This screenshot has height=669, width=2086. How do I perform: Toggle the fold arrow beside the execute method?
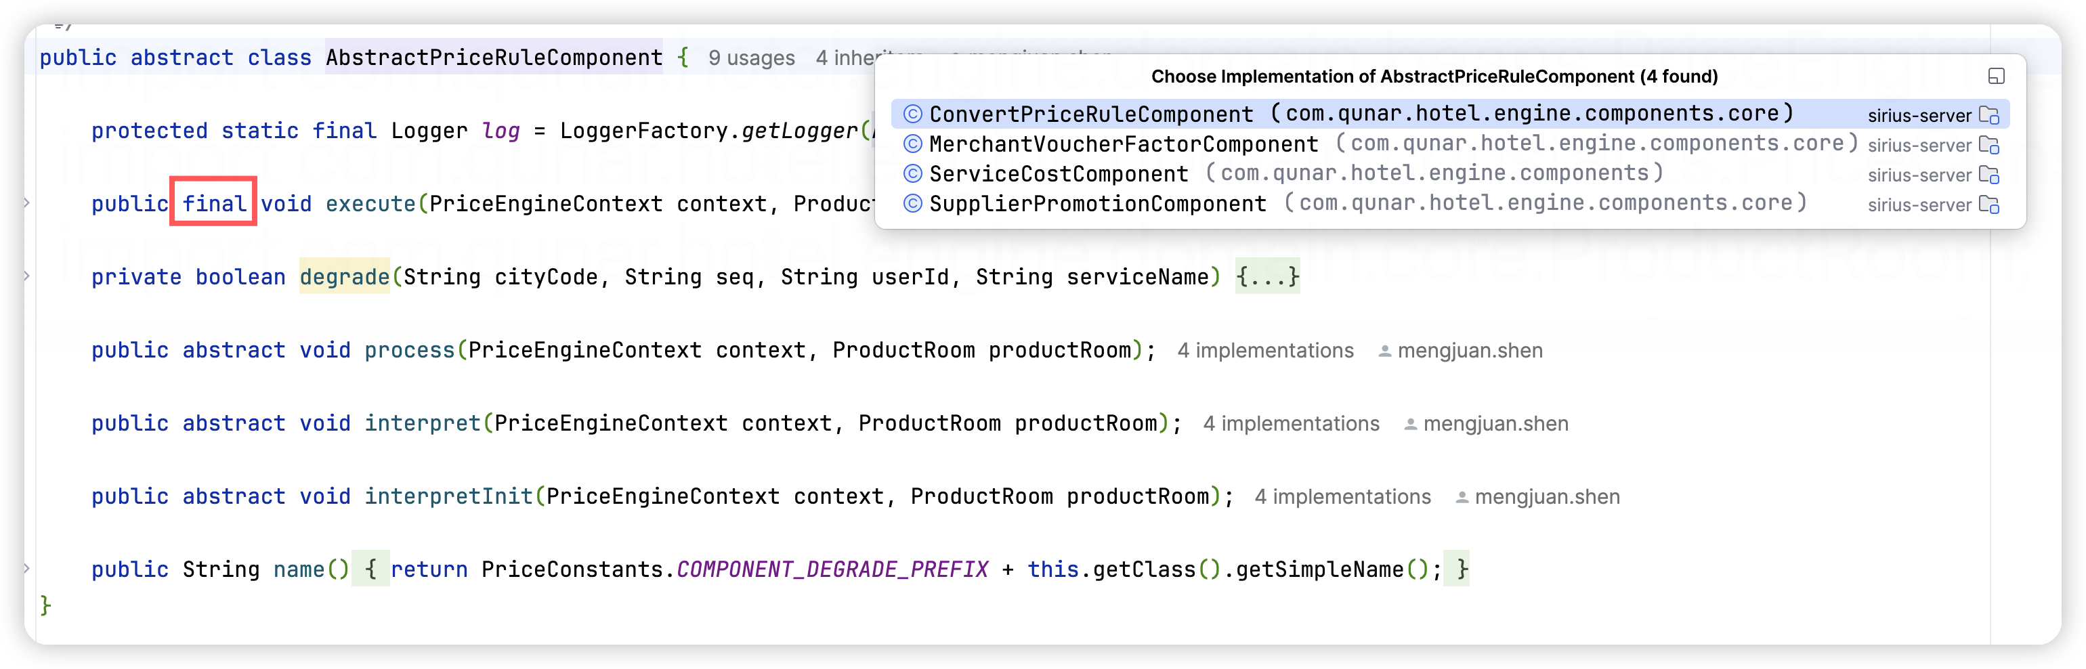coord(26,203)
